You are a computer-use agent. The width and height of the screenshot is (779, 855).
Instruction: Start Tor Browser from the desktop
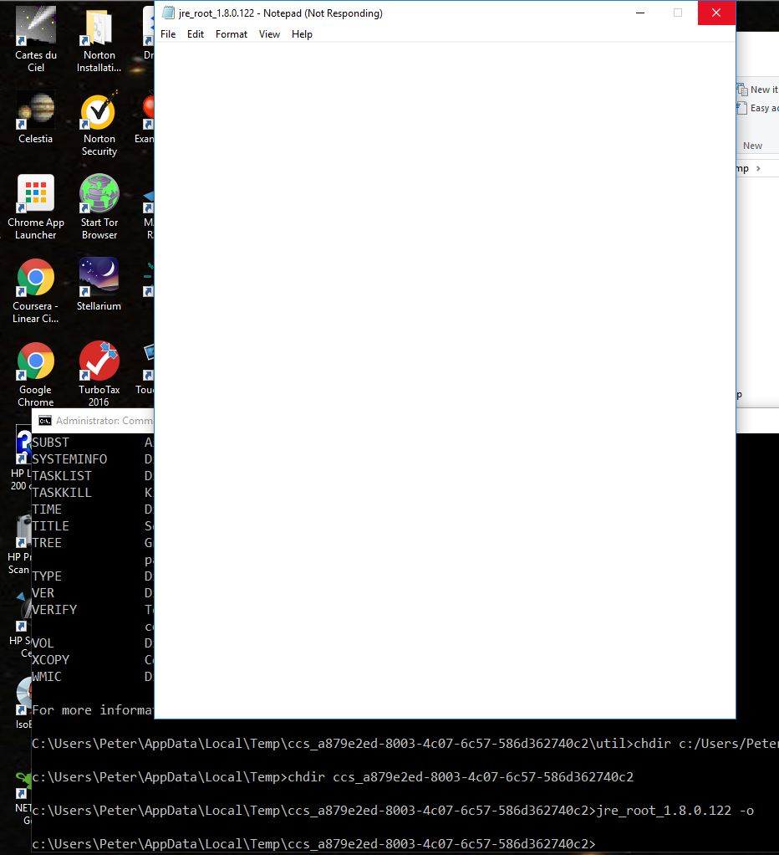(99, 207)
